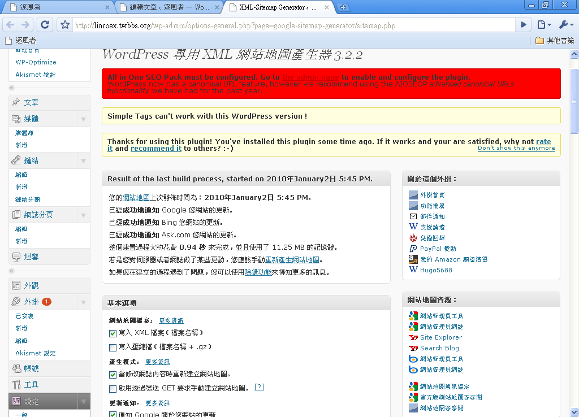Click the 媒體 media icon in sidebar
The height and width of the screenshot is (417, 579).
coord(16,119)
